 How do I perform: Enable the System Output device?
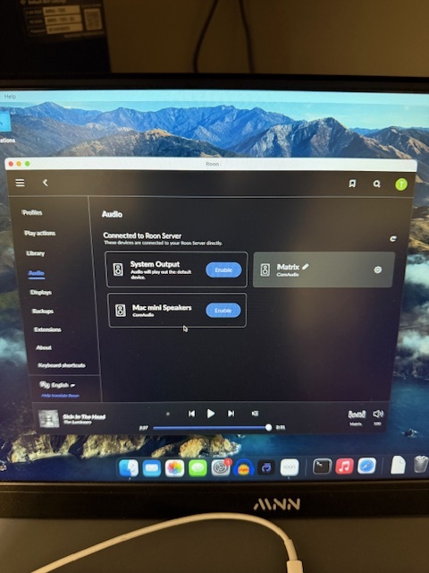click(x=223, y=270)
